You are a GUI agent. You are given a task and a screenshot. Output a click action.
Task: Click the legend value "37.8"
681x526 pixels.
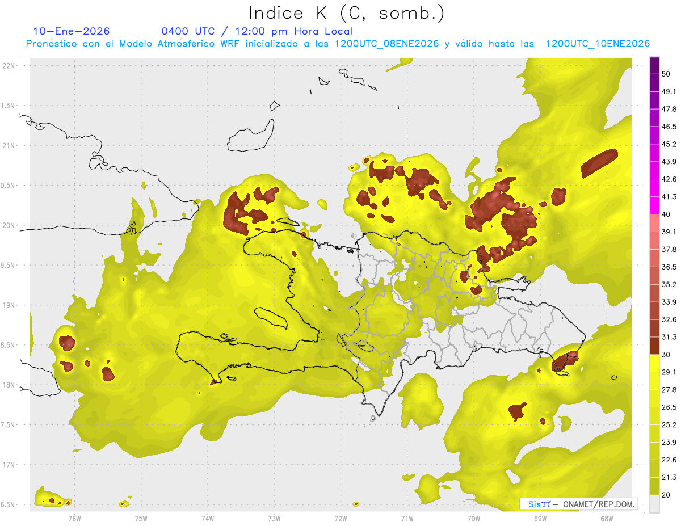[x=669, y=249]
